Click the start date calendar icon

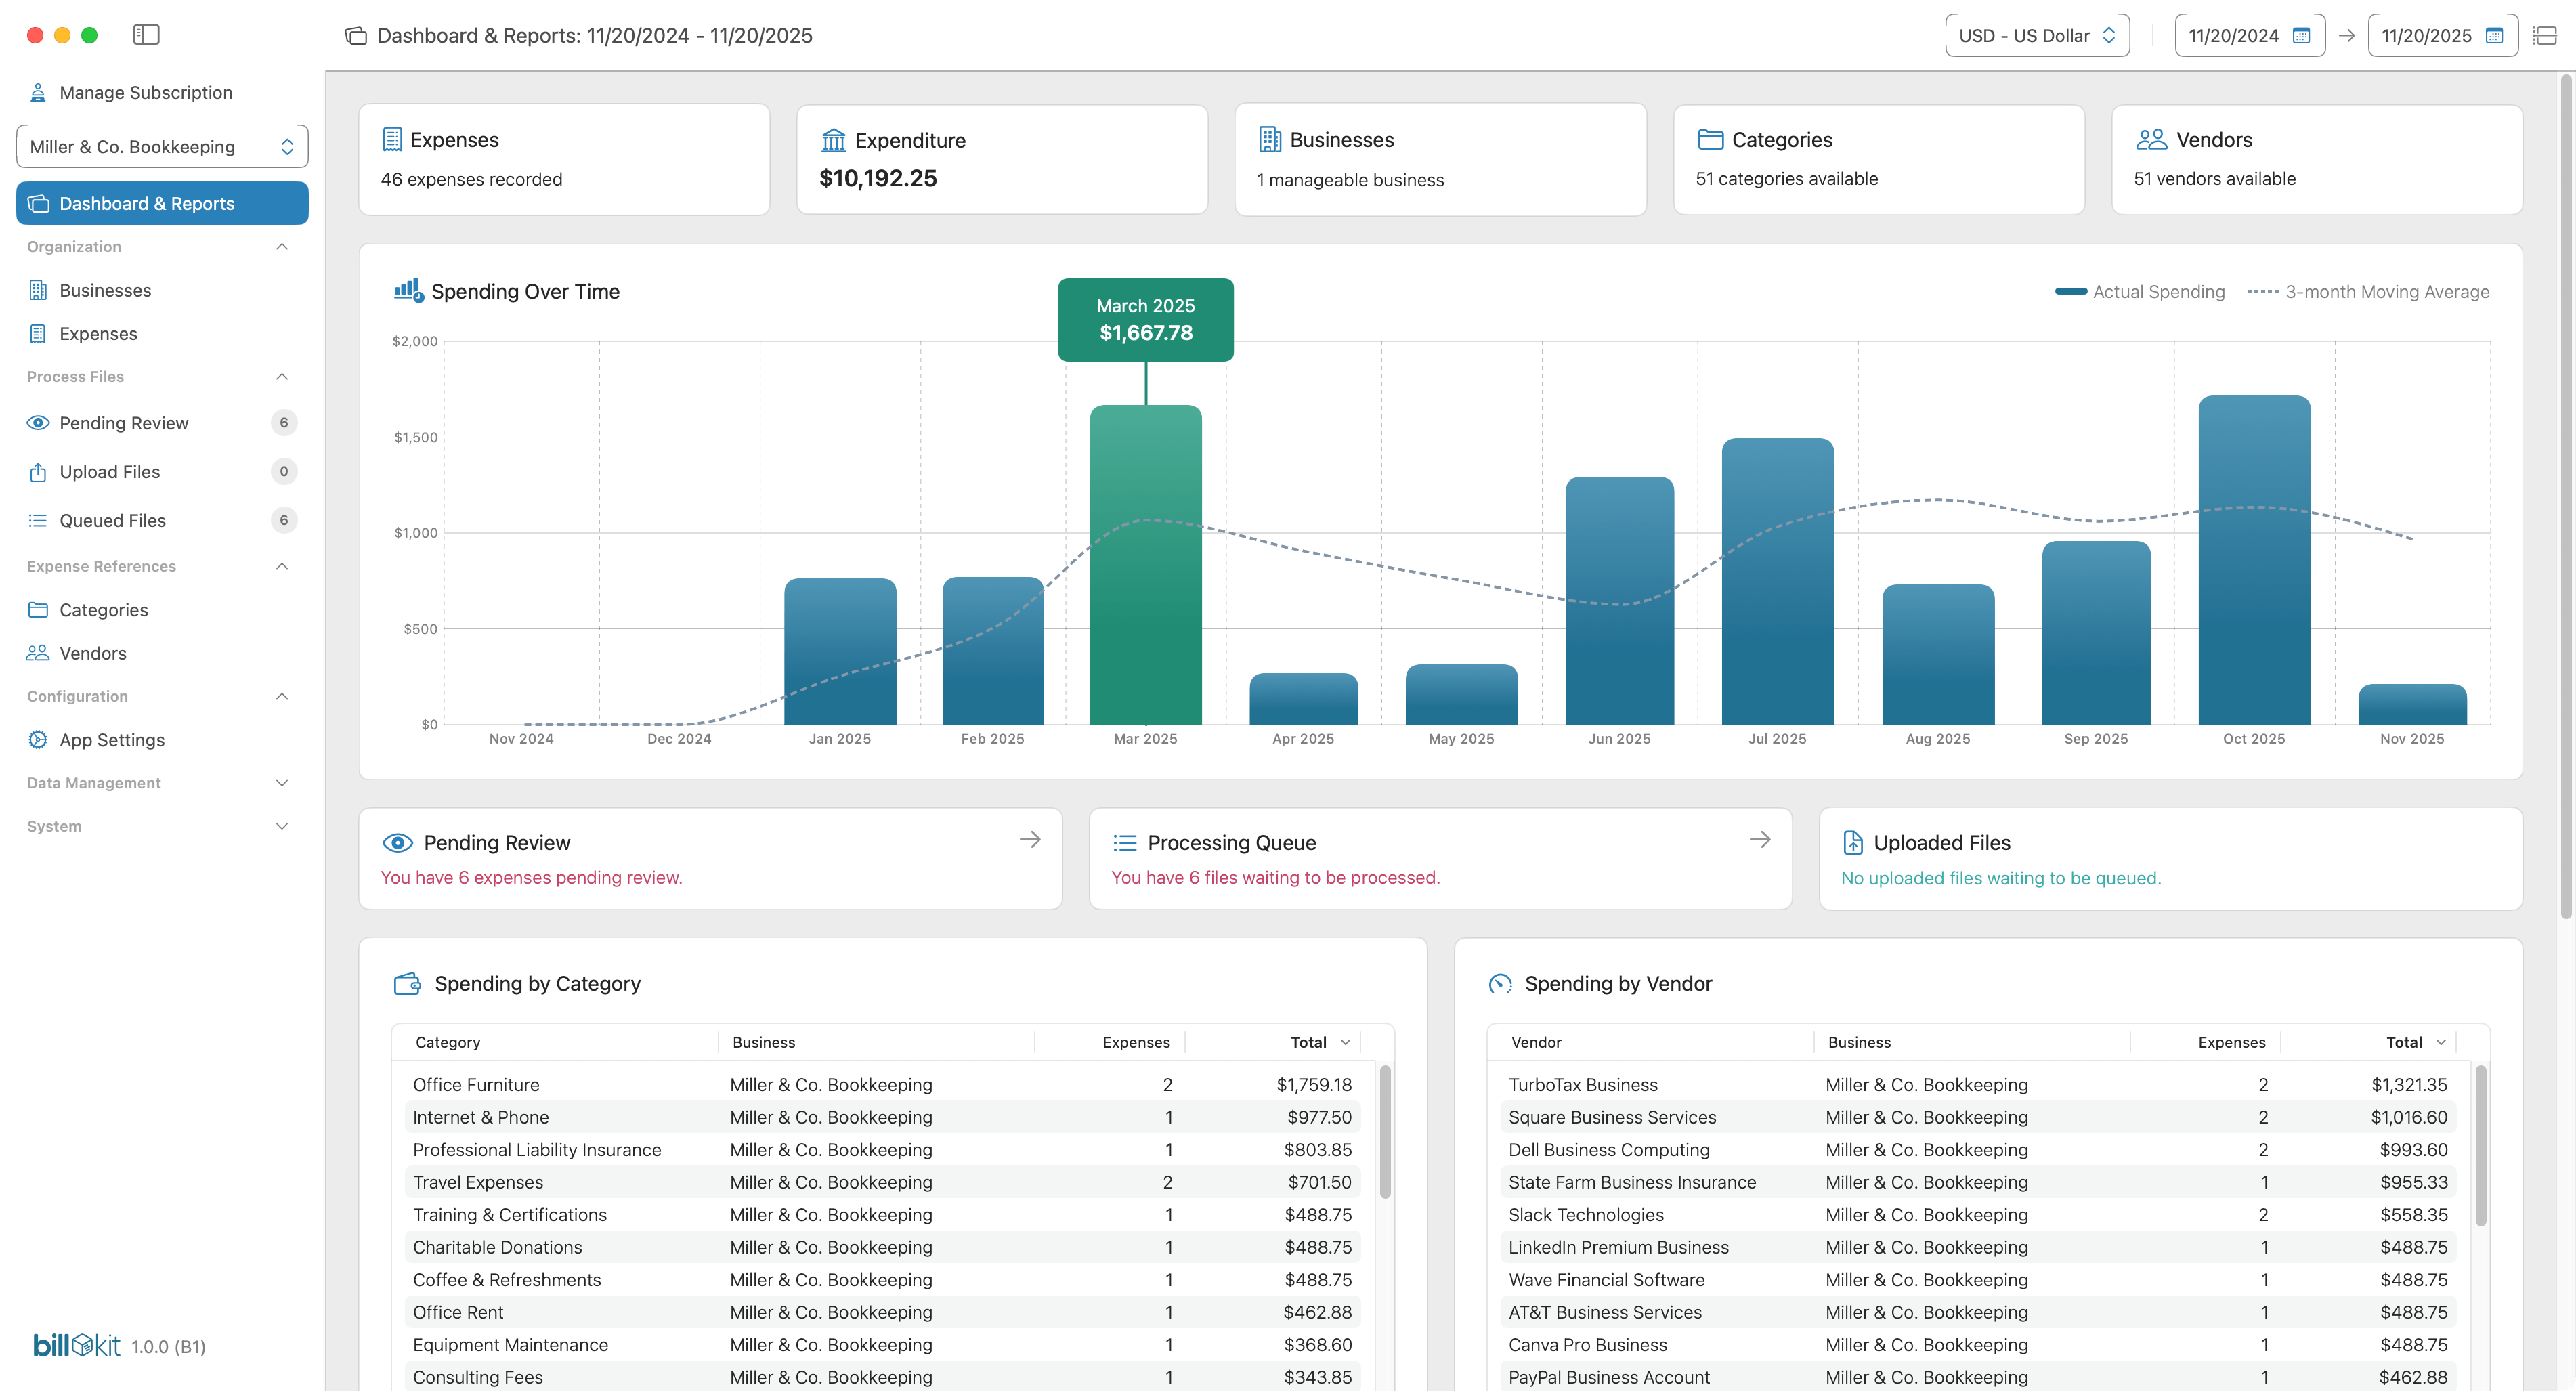pyautogui.click(x=2301, y=36)
